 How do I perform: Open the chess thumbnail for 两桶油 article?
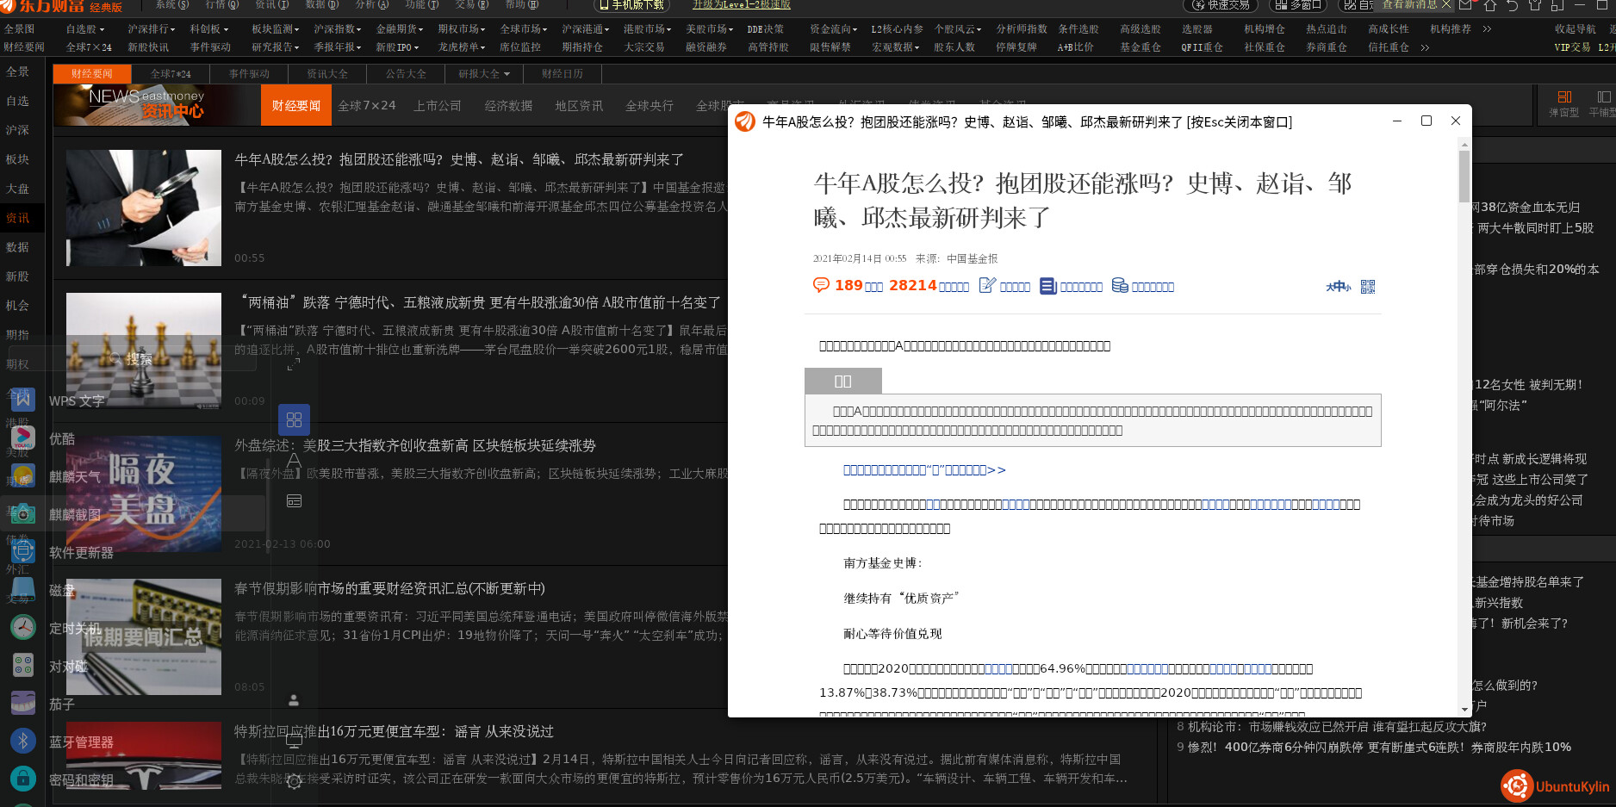pos(144,351)
